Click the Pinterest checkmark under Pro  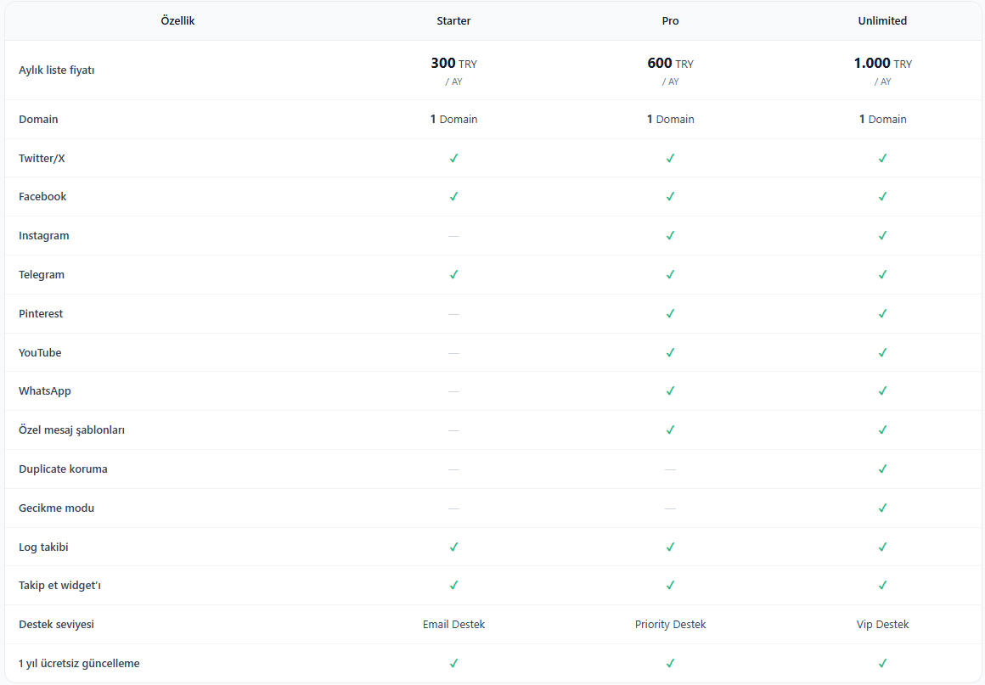[670, 313]
